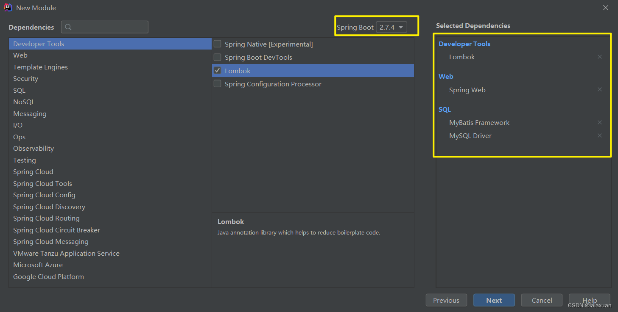Image resolution: width=618 pixels, height=312 pixels.
Task: Click the Web heading in Selected Dependencies
Action: point(446,76)
